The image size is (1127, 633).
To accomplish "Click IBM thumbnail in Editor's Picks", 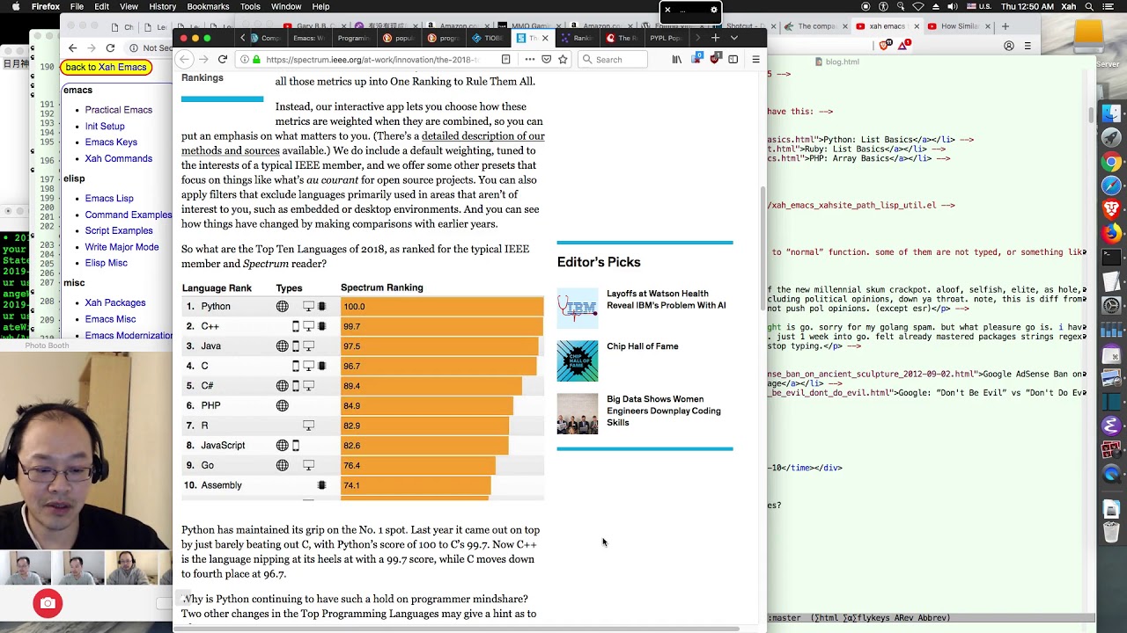I will point(578,309).
